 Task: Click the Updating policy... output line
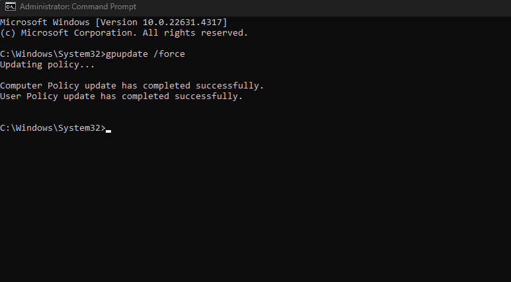[x=47, y=65]
